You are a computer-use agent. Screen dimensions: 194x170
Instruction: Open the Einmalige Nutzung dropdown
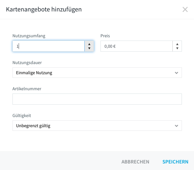(97, 73)
